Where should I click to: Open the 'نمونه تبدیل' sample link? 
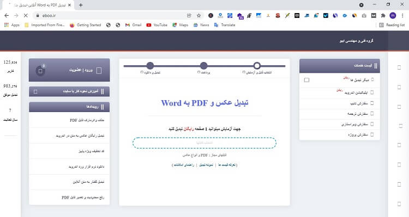point(206,165)
